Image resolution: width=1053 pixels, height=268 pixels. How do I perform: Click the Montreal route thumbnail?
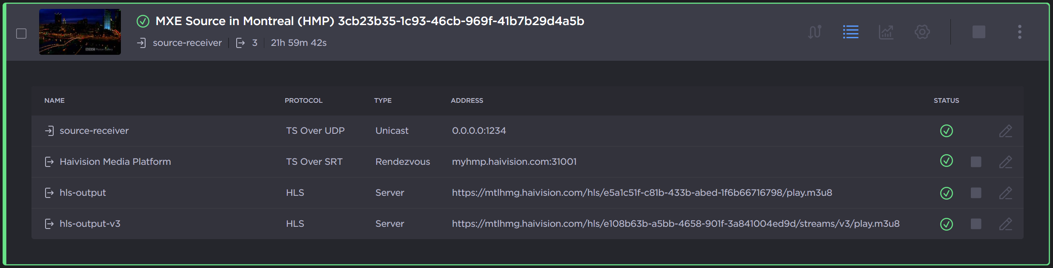click(x=80, y=32)
